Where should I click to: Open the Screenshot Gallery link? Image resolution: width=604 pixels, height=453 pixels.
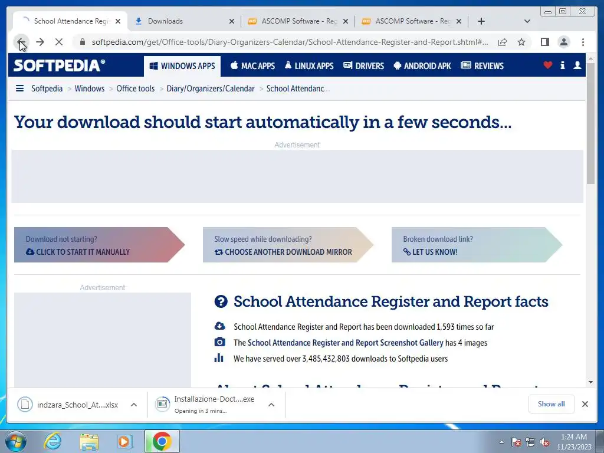click(346, 343)
